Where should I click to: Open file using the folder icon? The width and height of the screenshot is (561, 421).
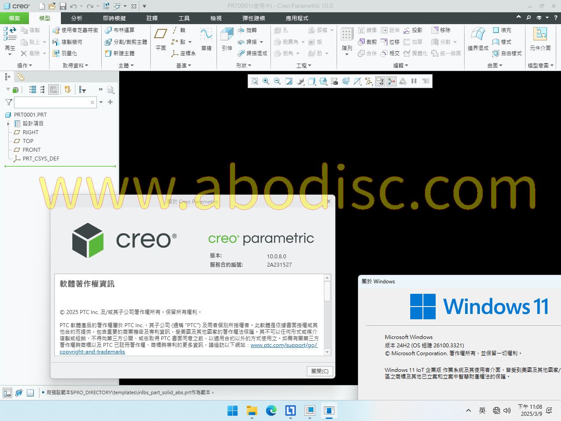coord(52,6)
